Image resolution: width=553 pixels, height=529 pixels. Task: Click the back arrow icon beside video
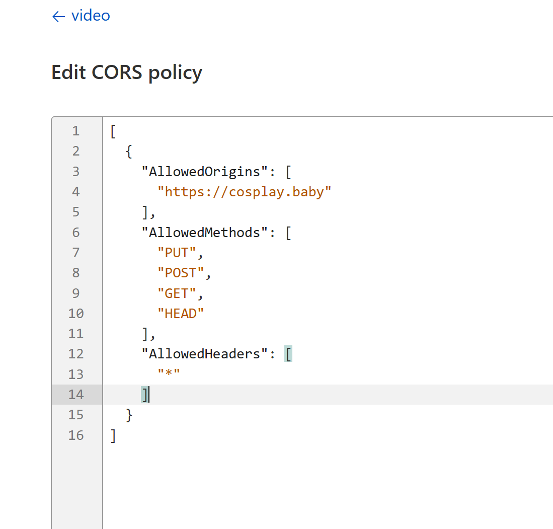click(x=58, y=17)
